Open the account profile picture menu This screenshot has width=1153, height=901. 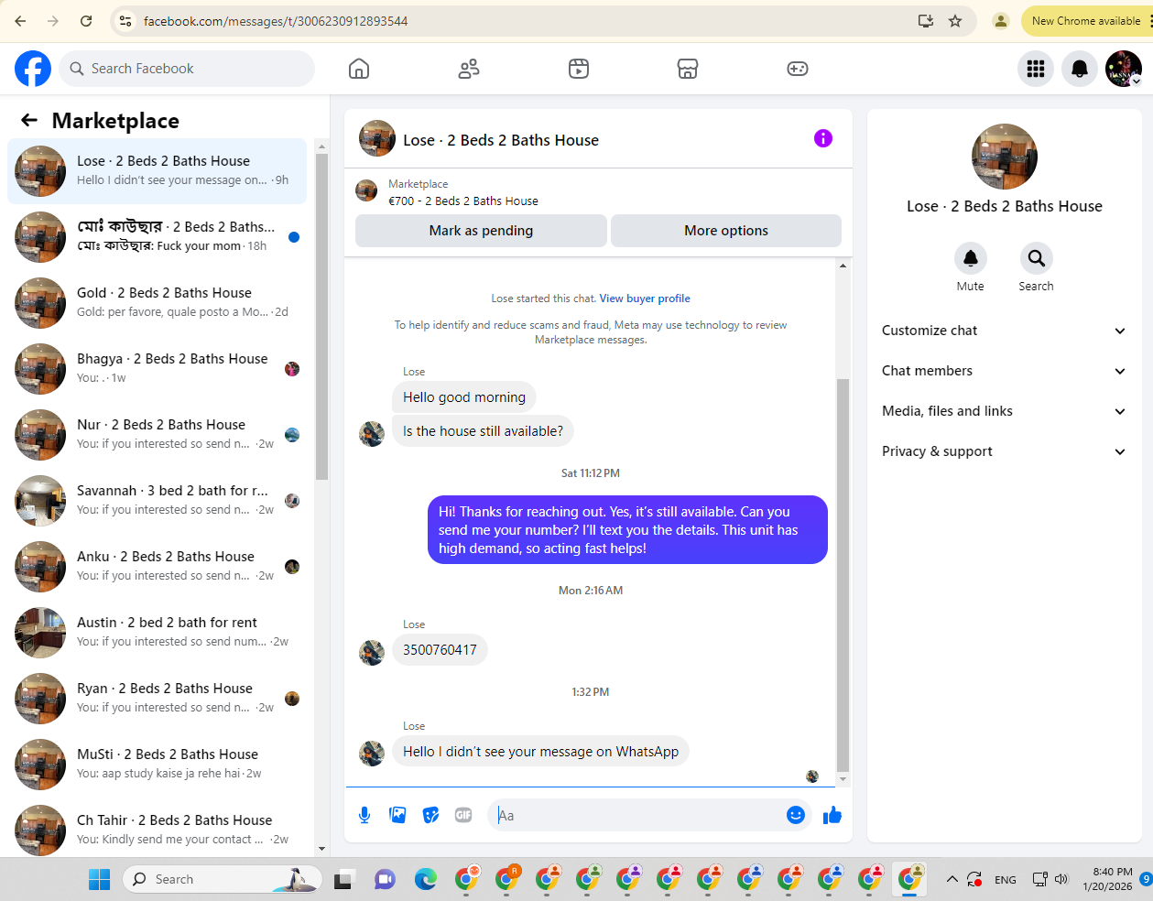click(x=1124, y=69)
